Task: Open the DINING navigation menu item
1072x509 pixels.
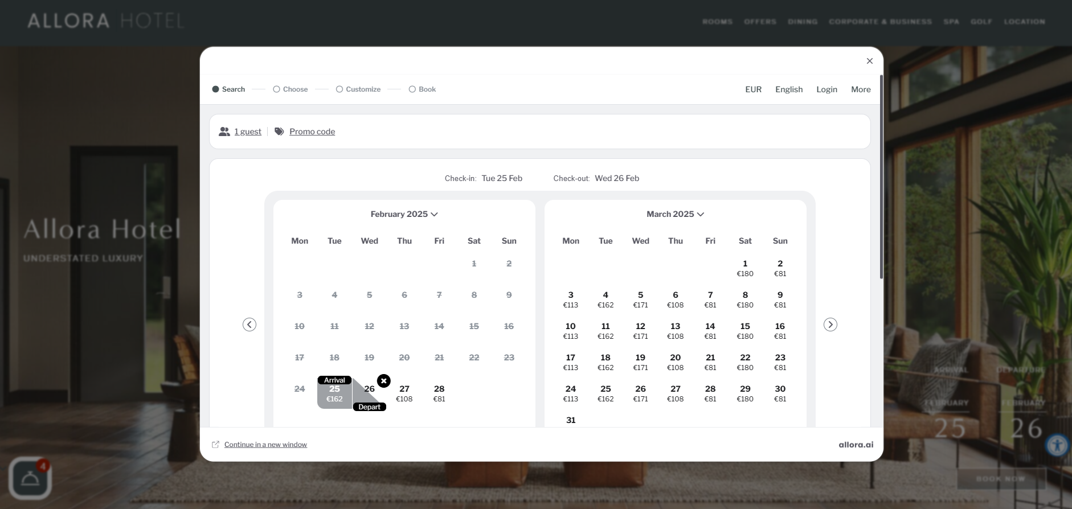Action: tap(803, 22)
